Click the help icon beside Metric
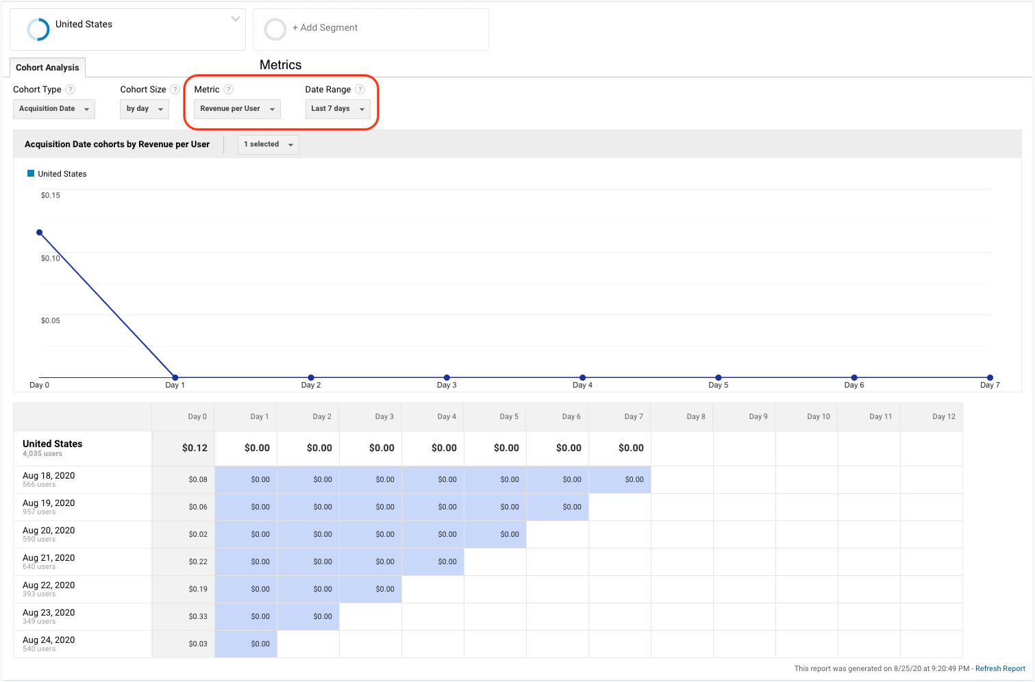1035x682 pixels. [x=229, y=89]
